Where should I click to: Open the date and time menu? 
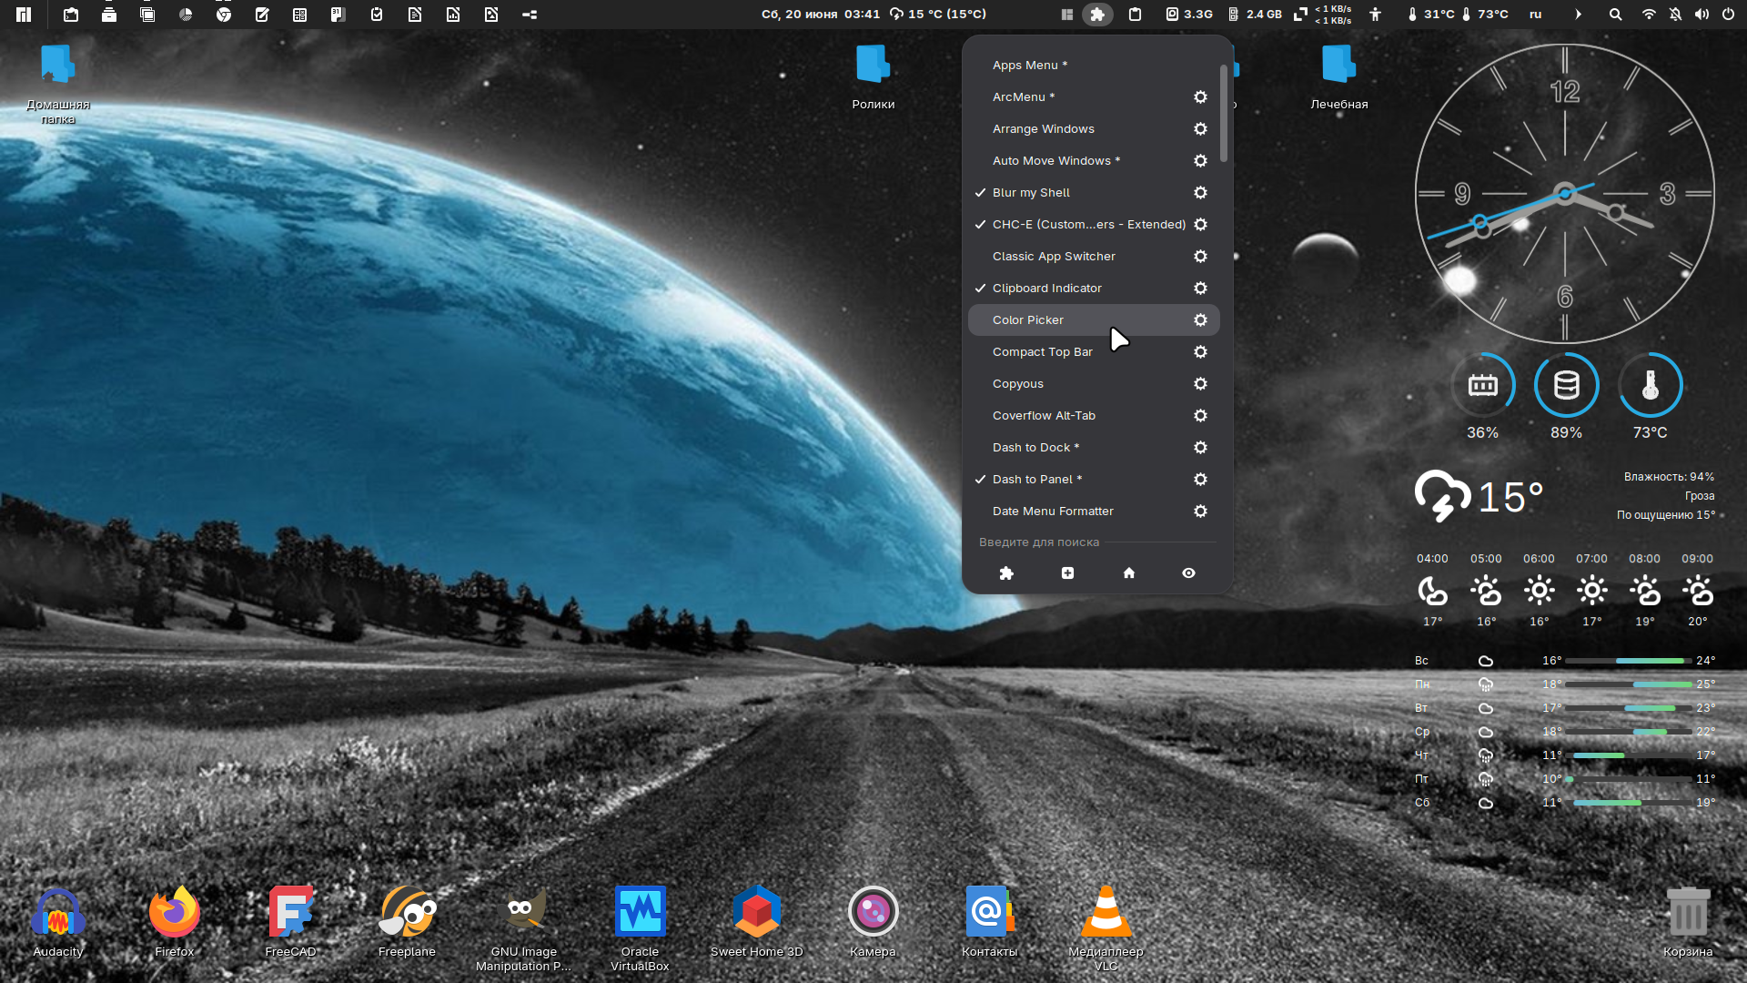[821, 15]
